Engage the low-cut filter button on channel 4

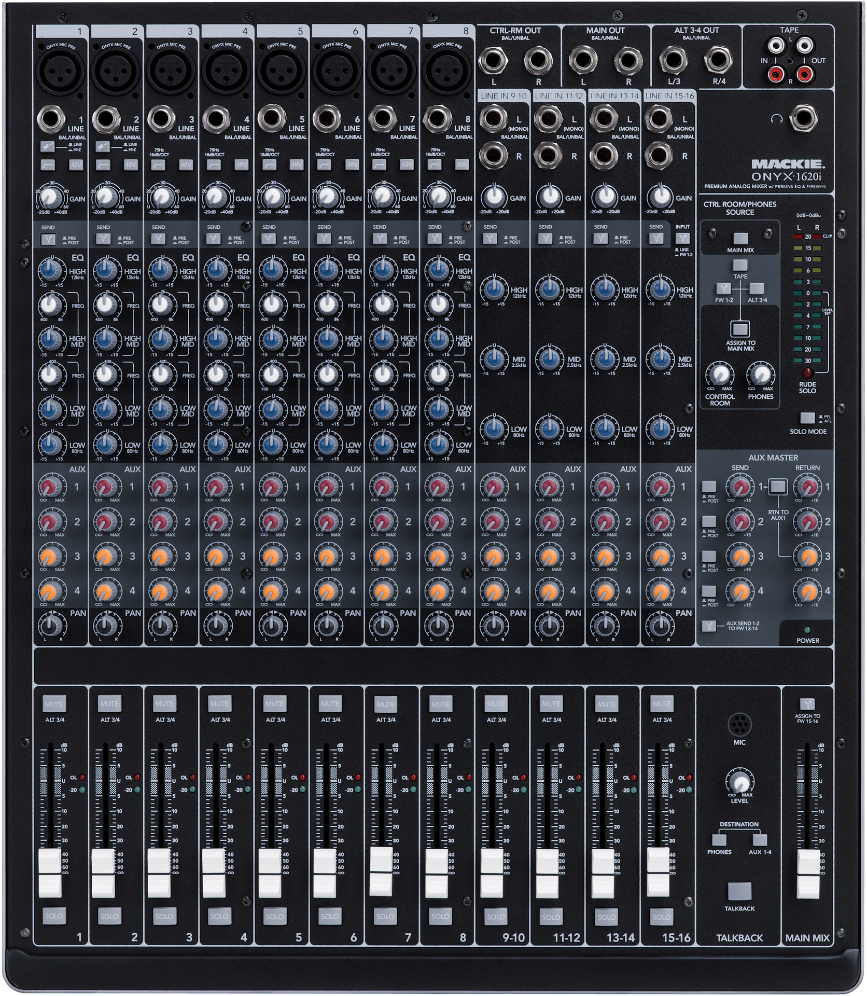click(214, 165)
